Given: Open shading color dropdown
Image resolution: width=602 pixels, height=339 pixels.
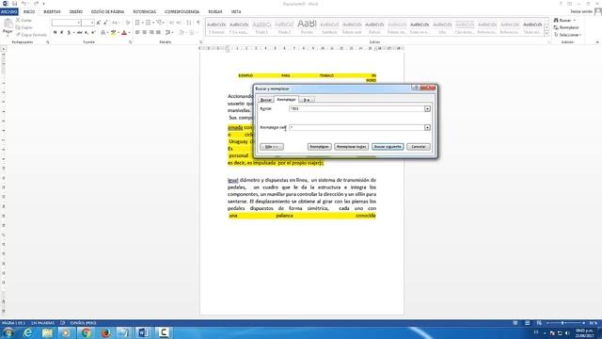Looking at the screenshot, I should pyautogui.click(x=186, y=33).
